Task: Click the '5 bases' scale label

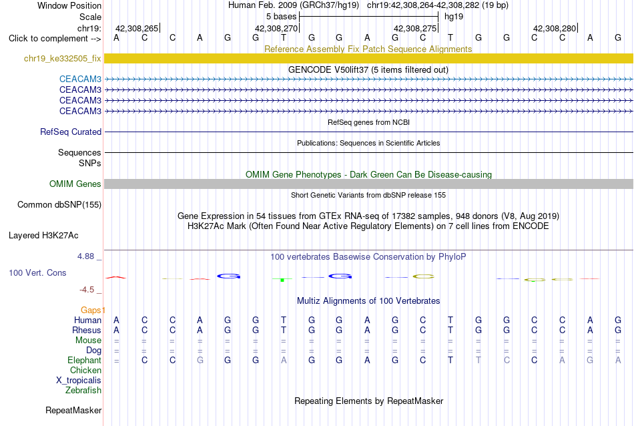Action: point(281,17)
